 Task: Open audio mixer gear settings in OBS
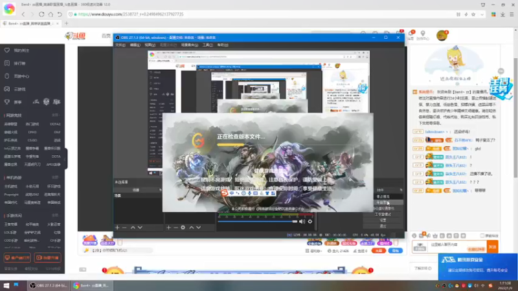coord(310,222)
